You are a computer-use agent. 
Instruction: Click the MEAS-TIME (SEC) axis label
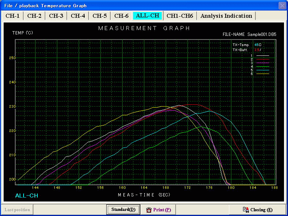(144, 195)
